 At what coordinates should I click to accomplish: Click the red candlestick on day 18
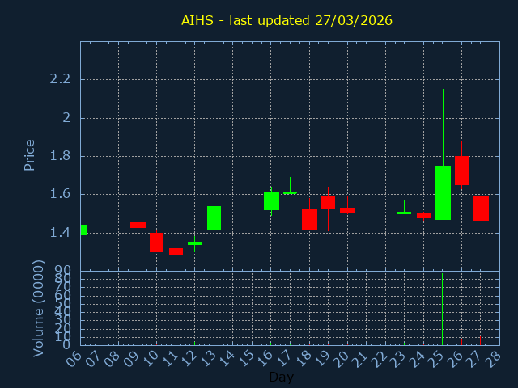(x=309, y=219)
